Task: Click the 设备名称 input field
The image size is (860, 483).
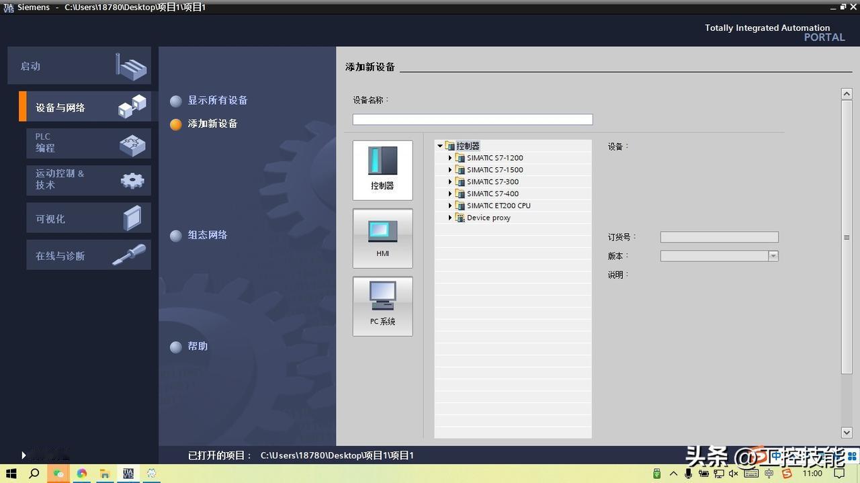Action: 472,120
